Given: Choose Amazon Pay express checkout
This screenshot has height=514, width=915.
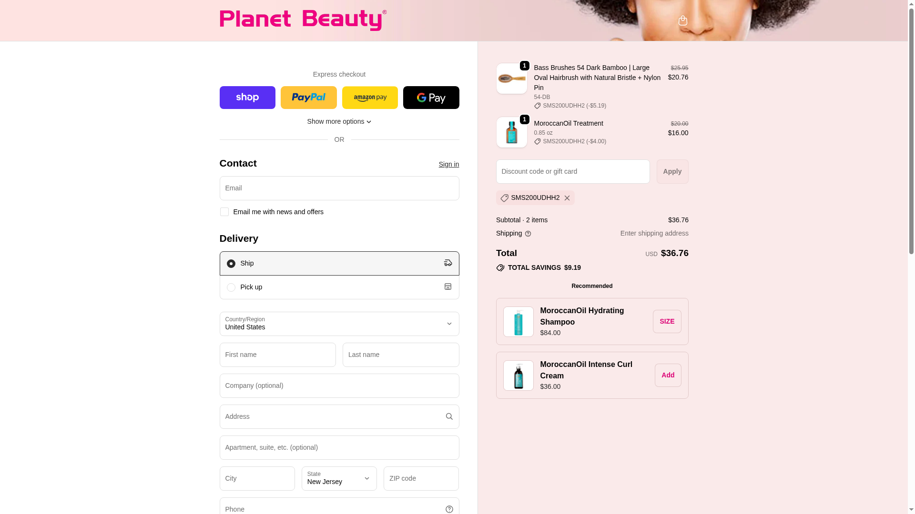Looking at the screenshot, I should pyautogui.click(x=370, y=98).
